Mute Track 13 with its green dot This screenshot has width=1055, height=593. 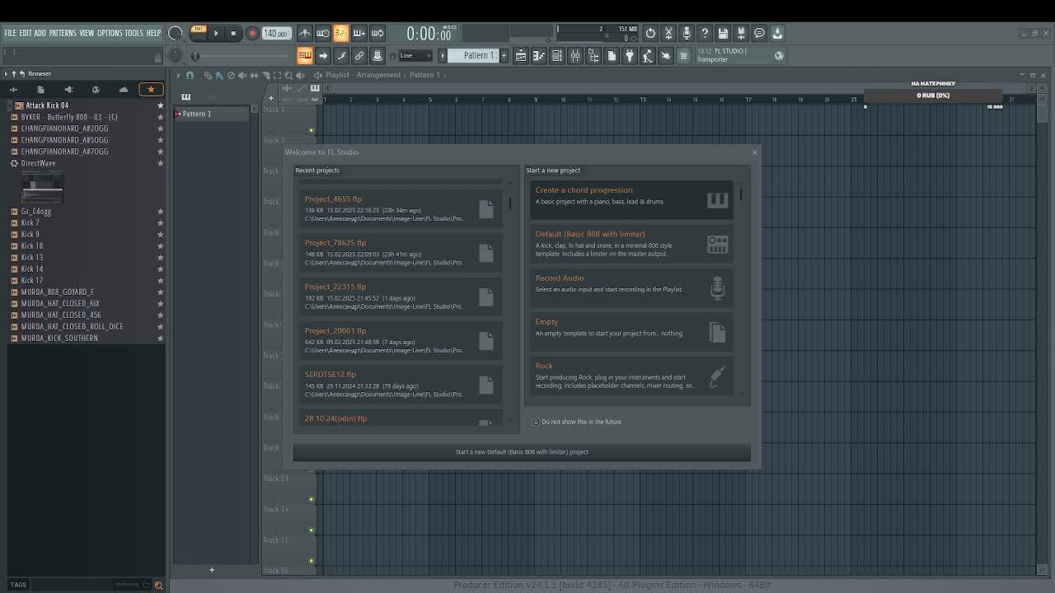(x=312, y=499)
